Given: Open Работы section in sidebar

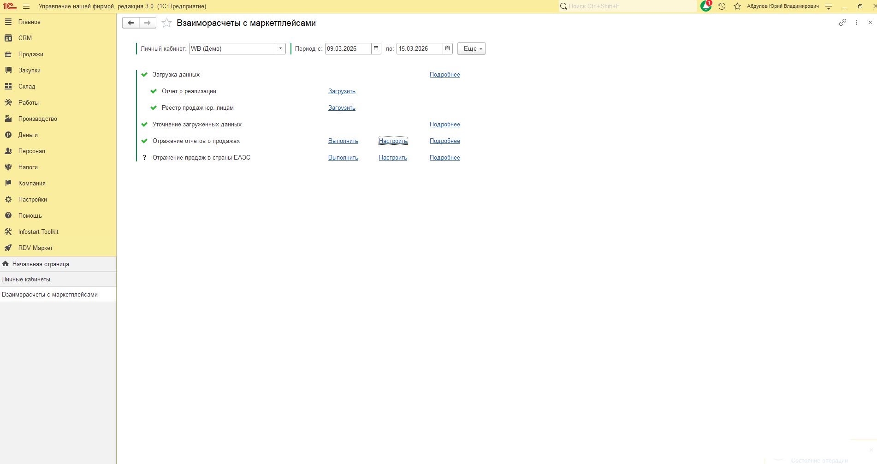Looking at the screenshot, I should point(58,103).
